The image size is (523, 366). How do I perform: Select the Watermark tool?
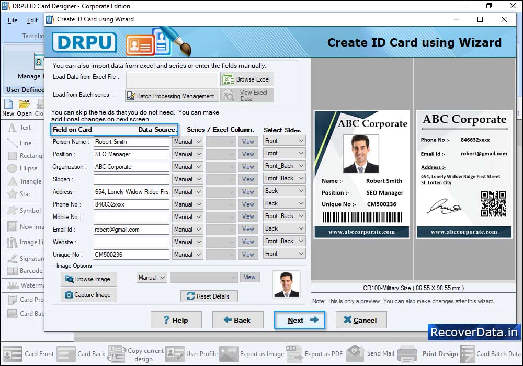coord(26,285)
